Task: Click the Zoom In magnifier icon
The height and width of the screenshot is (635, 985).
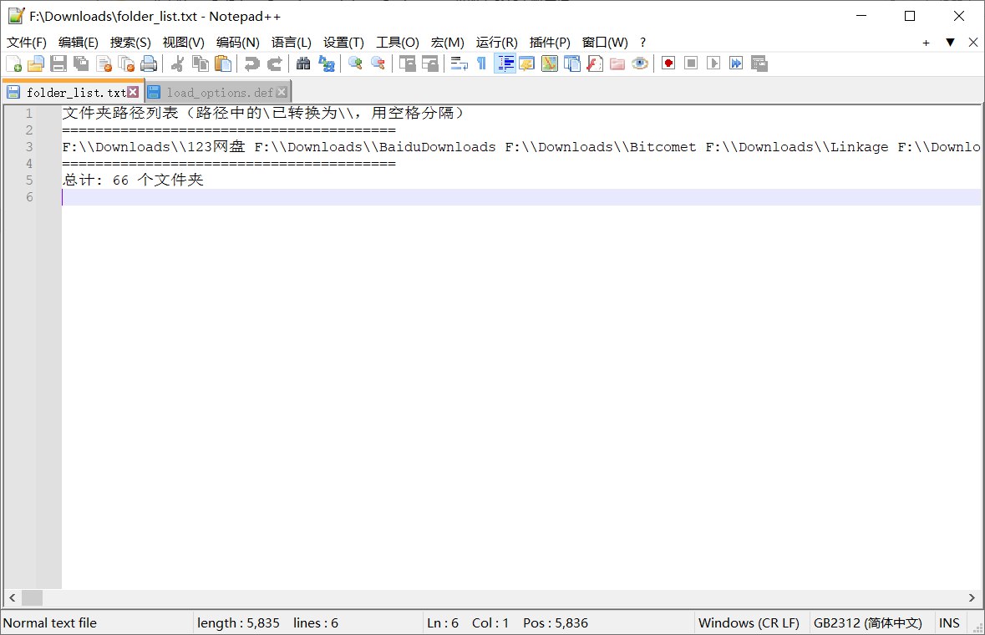Action: [355, 63]
